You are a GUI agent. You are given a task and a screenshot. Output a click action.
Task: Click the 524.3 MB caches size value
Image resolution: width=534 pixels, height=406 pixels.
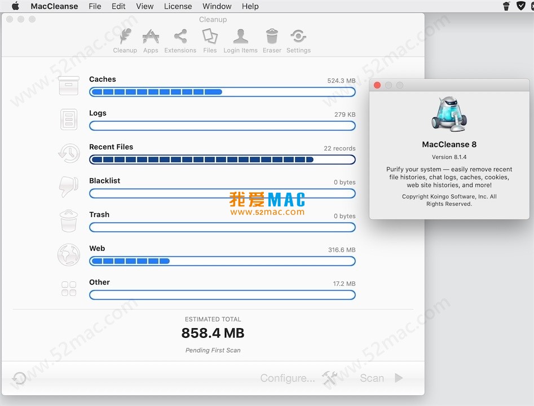[341, 81]
